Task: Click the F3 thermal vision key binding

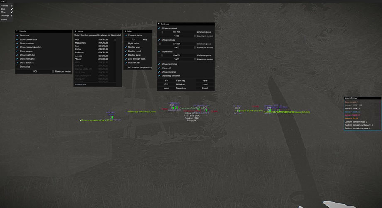Action: point(133,39)
